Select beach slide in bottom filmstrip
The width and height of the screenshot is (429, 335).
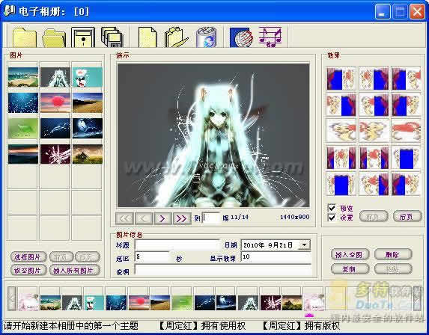pyautogui.click(x=50, y=303)
